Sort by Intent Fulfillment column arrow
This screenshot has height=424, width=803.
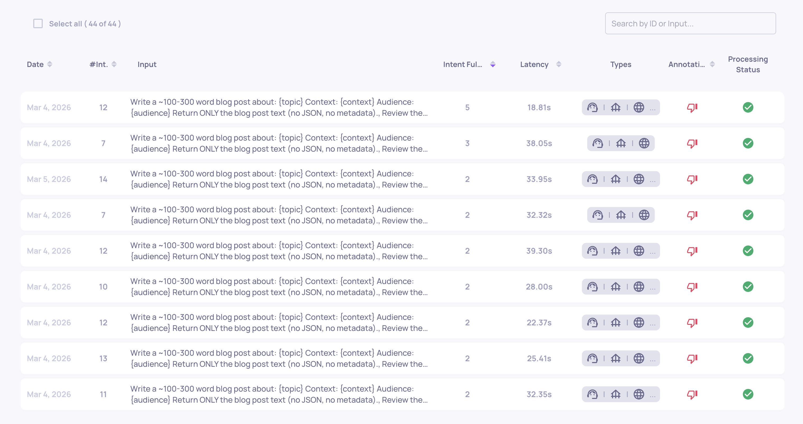(x=493, y=65)
